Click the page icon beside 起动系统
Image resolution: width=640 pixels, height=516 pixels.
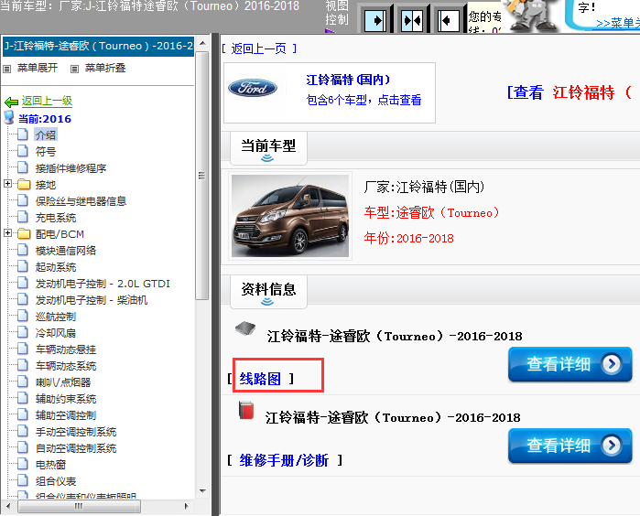tap(23, 266)
